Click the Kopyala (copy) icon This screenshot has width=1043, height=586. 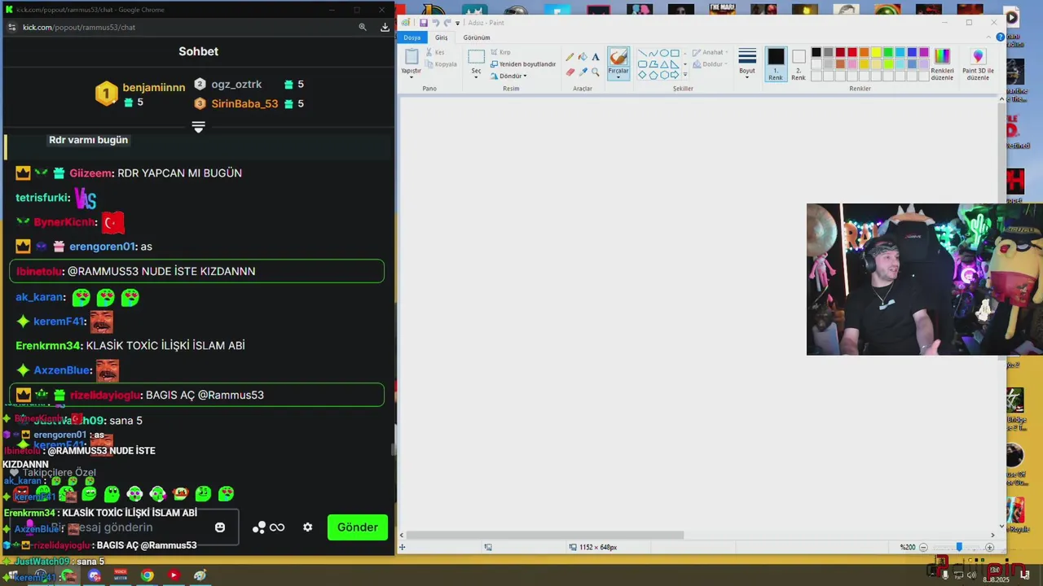[429, 64]
